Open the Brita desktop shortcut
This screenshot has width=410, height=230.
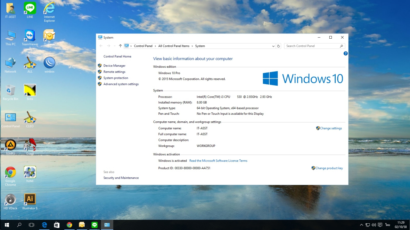pyautogui.click(x=30, y=93)
